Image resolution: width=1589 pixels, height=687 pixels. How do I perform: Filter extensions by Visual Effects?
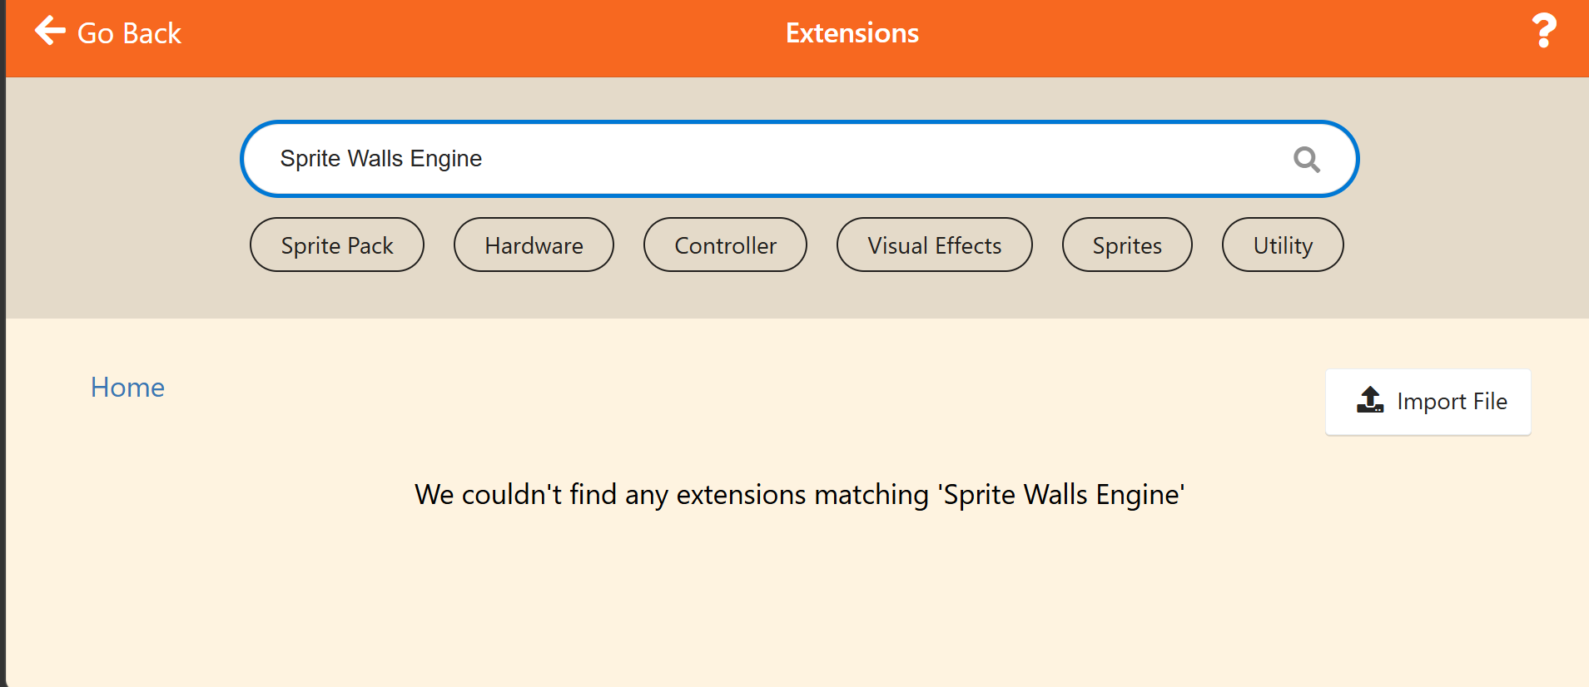tap(934, 245)
